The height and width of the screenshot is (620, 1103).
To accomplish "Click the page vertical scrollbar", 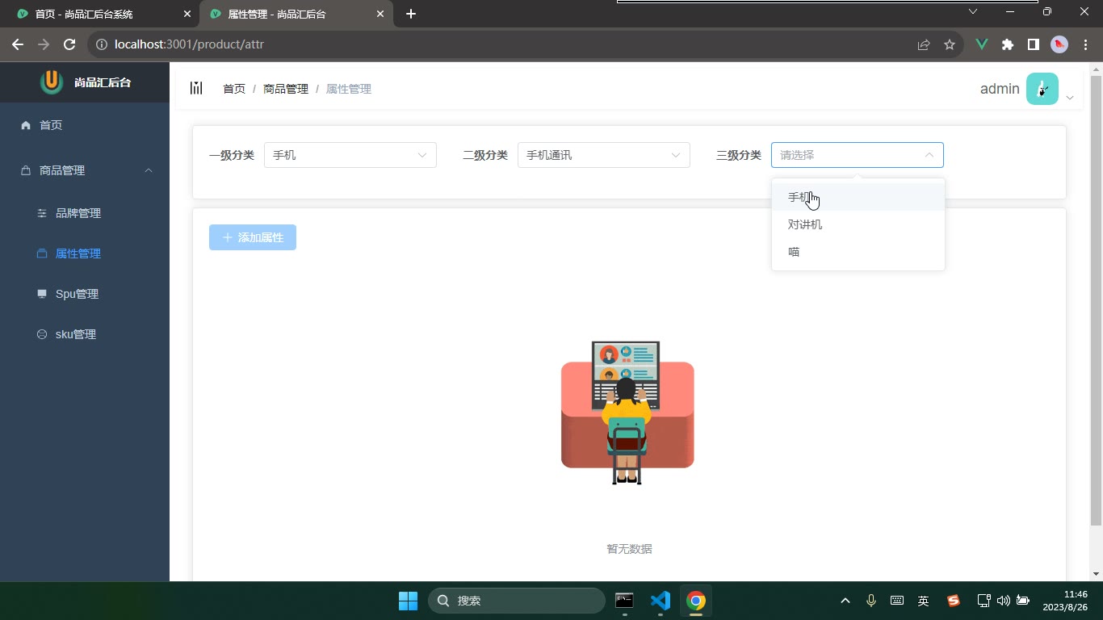I will coord(1096,300).
